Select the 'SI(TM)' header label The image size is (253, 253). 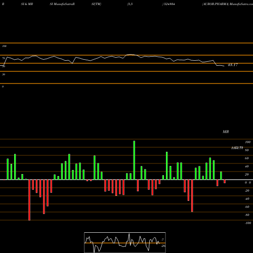coord(96,4)
